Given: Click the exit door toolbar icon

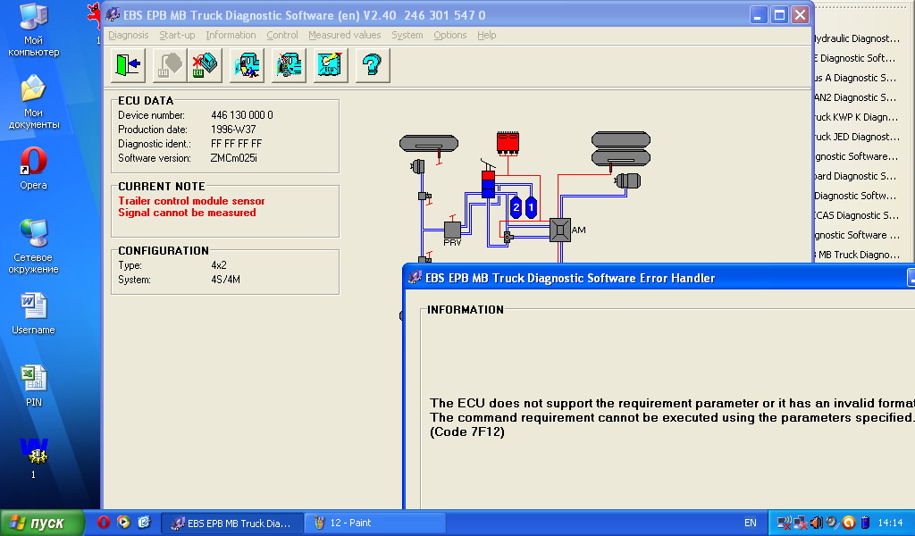Looking at the screenshot, I should click(x=128, y=64).
